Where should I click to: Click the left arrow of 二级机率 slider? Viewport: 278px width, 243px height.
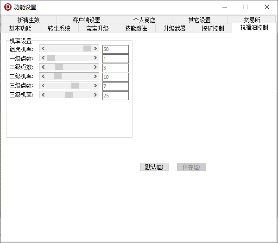43,77
